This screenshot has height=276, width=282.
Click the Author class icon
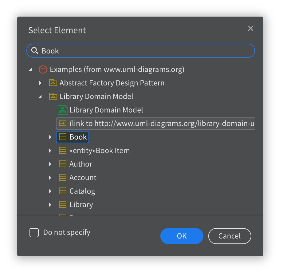coord(63,164)
